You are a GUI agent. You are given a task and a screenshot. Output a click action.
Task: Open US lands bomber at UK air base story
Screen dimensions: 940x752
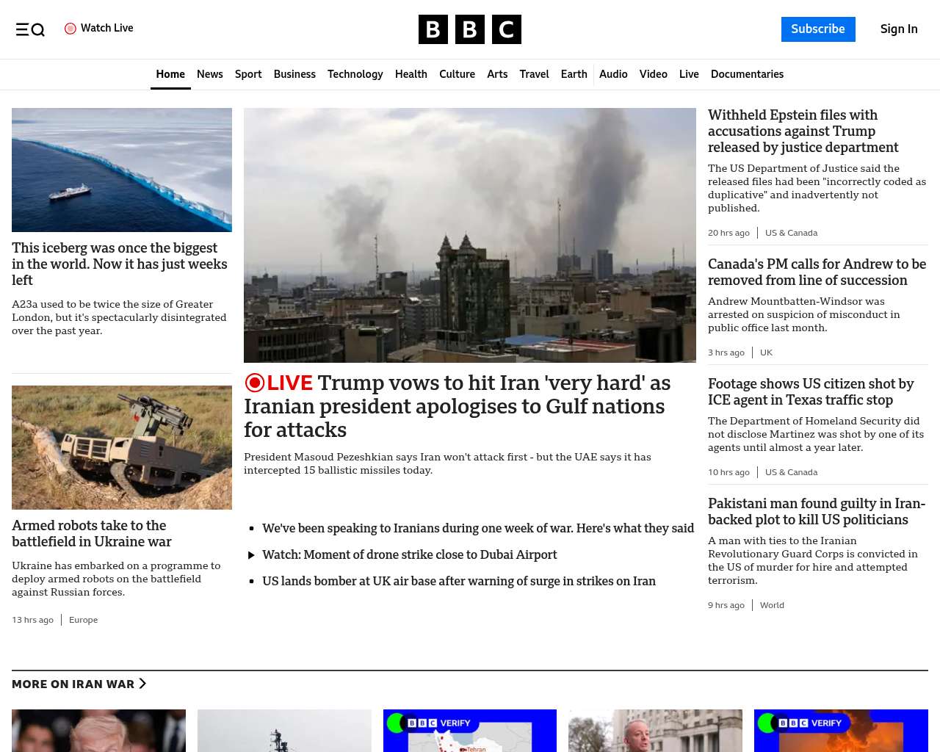458,581
